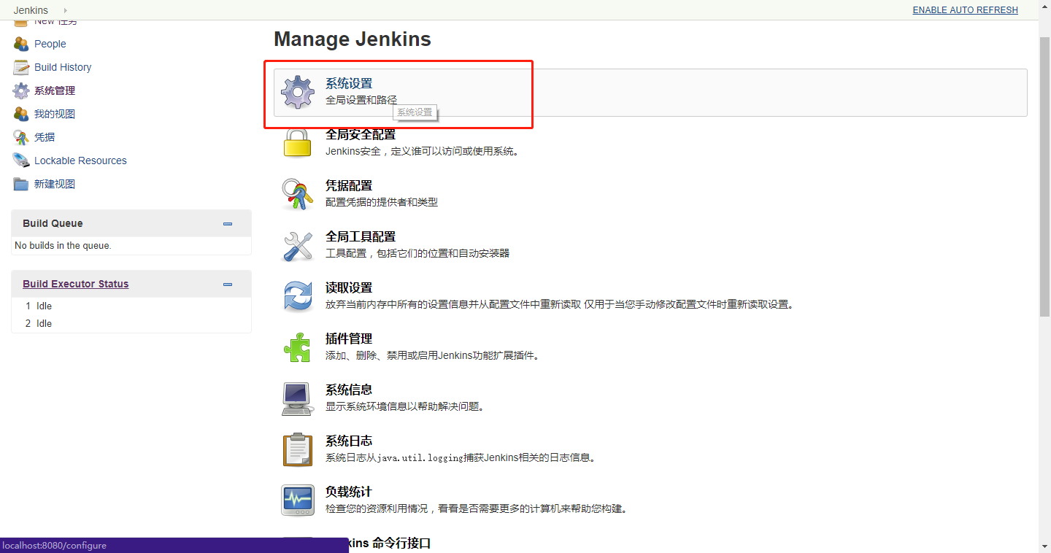Screen dimensions: 1051x553
Task: Click the vertical page scrollbar
Action: [x=1044, y=175]
